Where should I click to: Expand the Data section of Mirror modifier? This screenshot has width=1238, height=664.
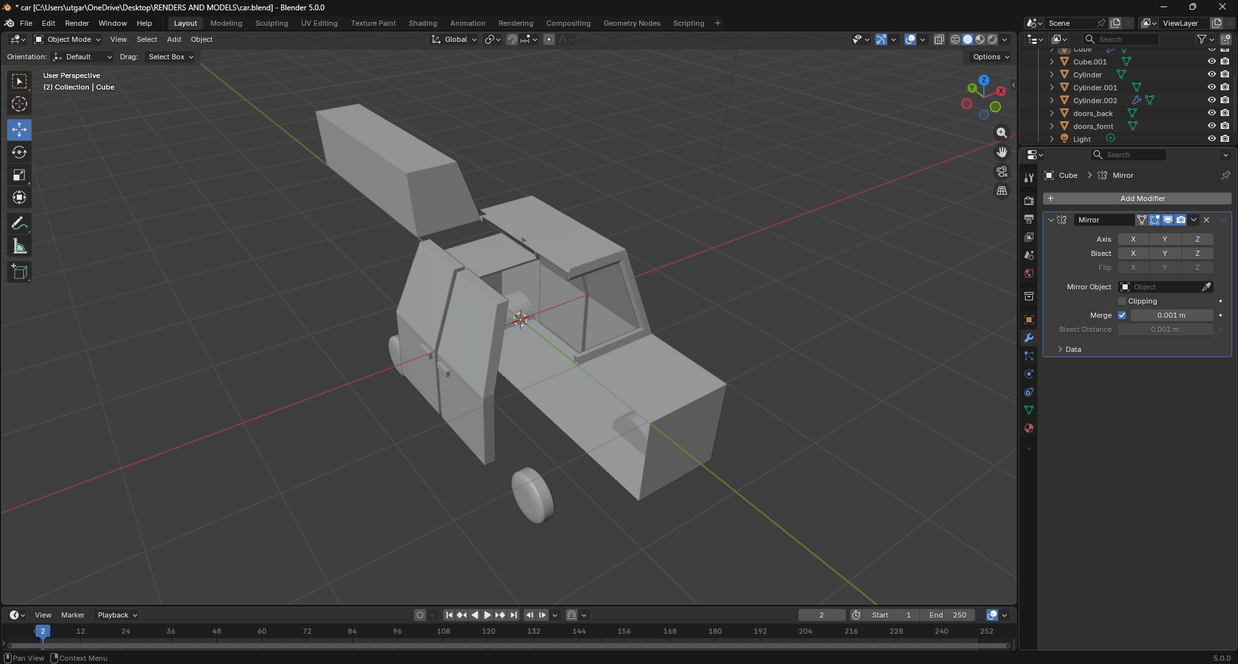pos(1070,349)
